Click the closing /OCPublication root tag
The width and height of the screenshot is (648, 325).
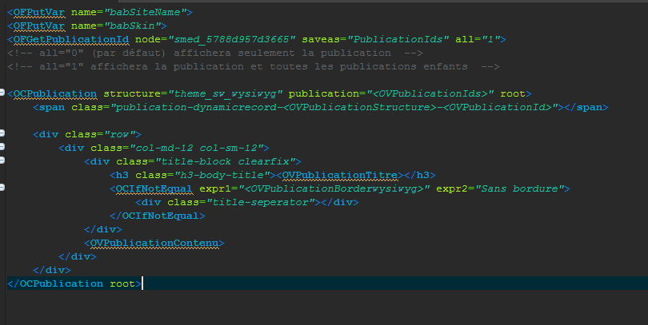74,283
